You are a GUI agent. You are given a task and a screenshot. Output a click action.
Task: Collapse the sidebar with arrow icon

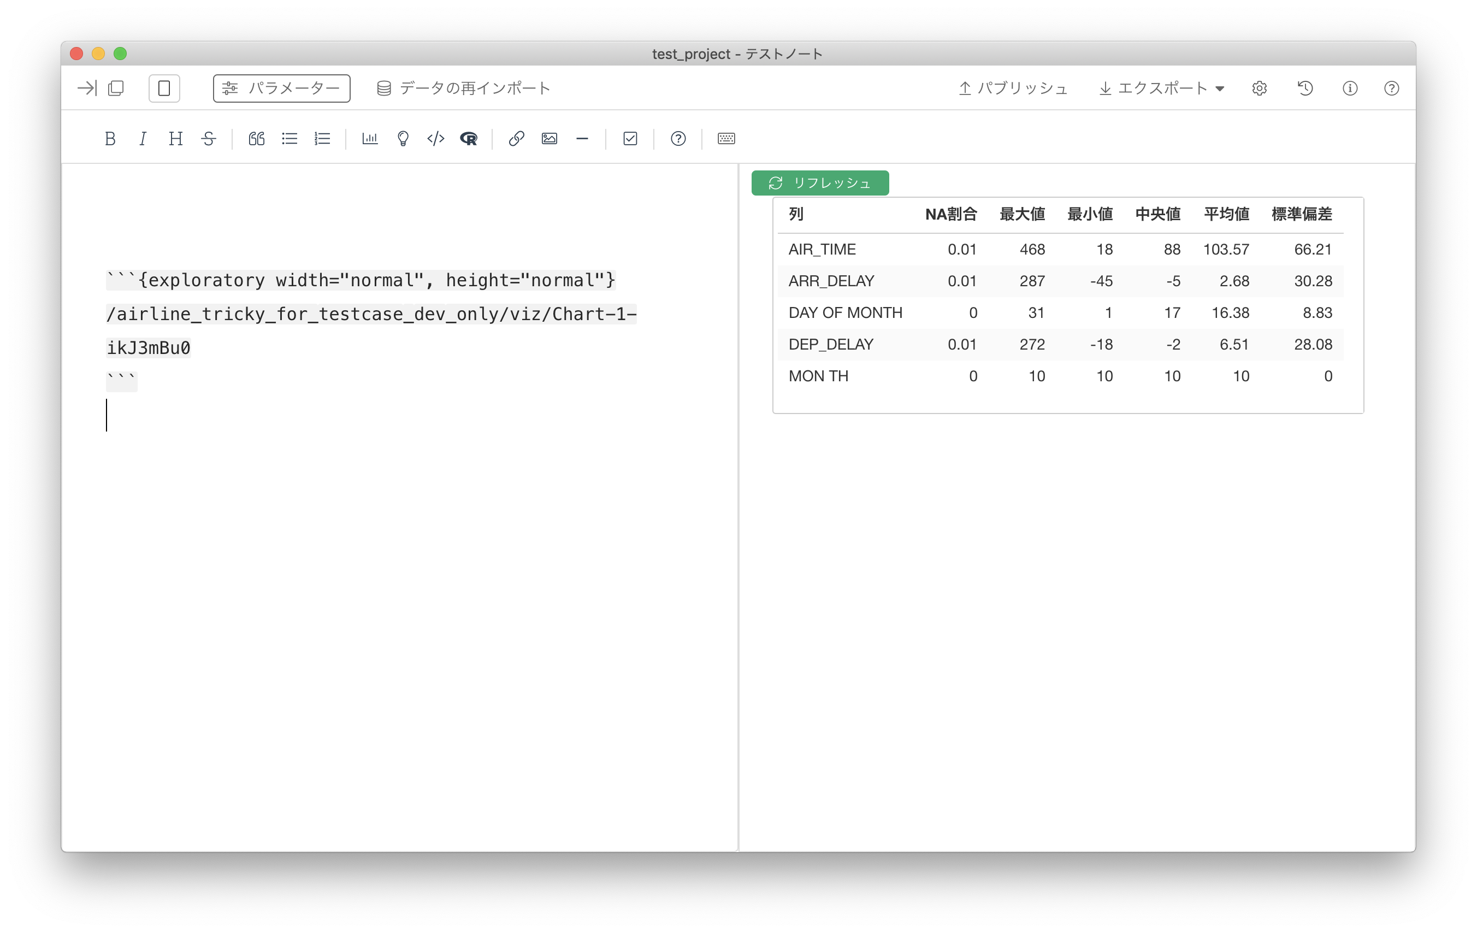(86, 88)
